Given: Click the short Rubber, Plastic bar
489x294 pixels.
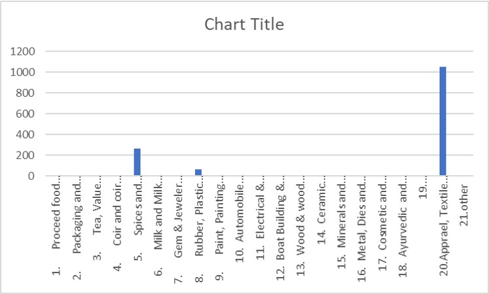Looking at the screenshot, I should (198, 172).
